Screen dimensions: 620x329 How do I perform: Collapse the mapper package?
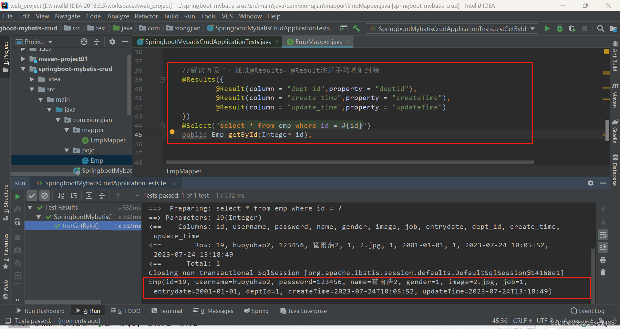point(67,130)
